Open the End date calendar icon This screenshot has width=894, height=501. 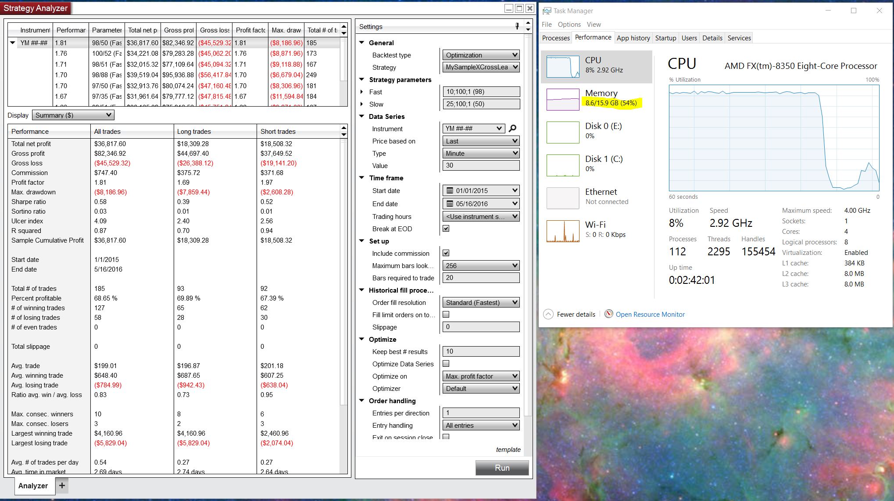450,204
